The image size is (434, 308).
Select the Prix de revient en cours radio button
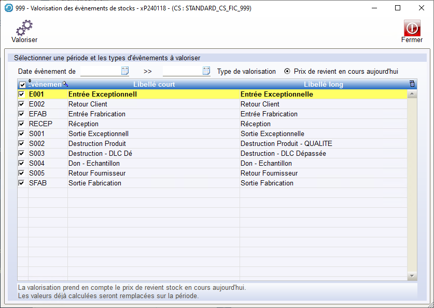pos(287,71)
